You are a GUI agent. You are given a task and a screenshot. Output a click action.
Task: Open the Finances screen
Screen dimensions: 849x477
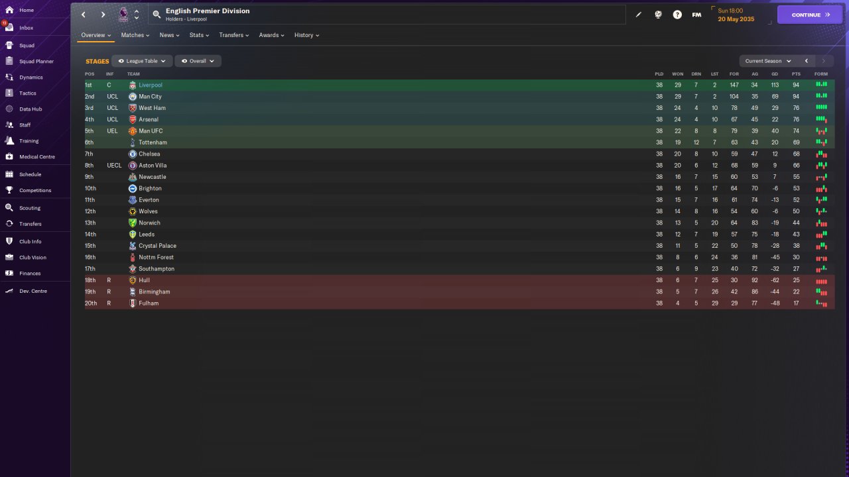pos(30,274)
